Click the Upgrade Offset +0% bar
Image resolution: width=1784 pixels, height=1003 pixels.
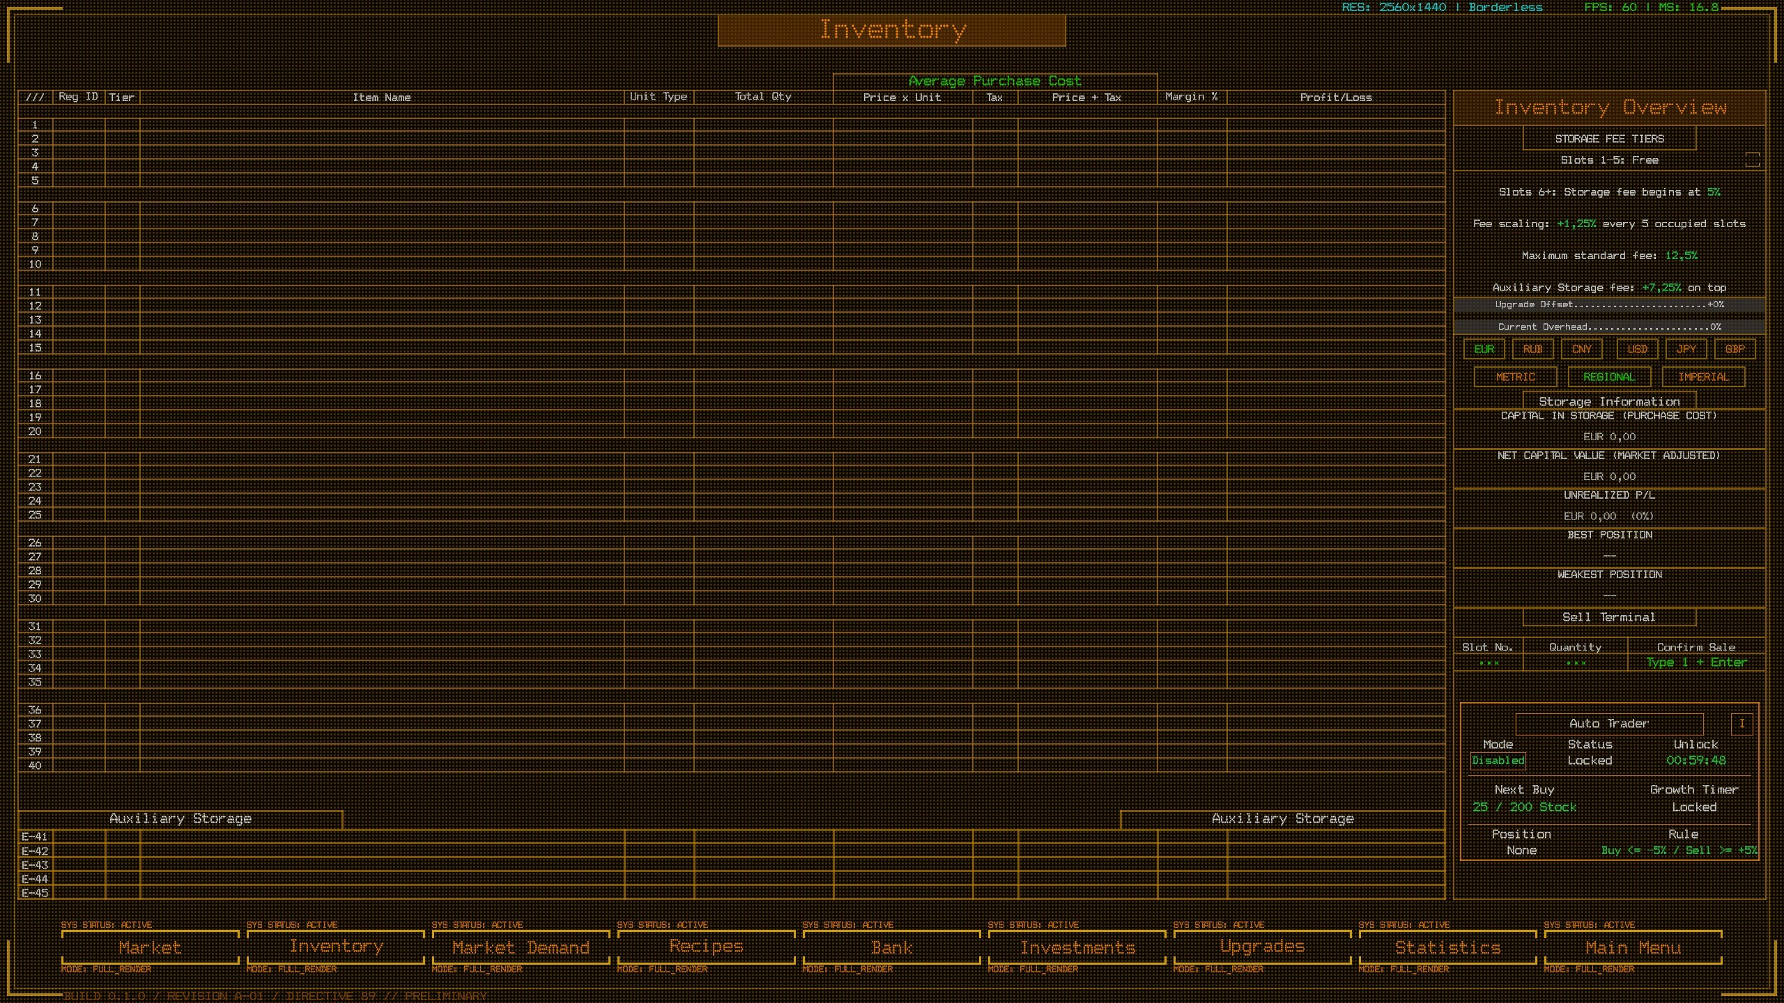[1609, 304]
